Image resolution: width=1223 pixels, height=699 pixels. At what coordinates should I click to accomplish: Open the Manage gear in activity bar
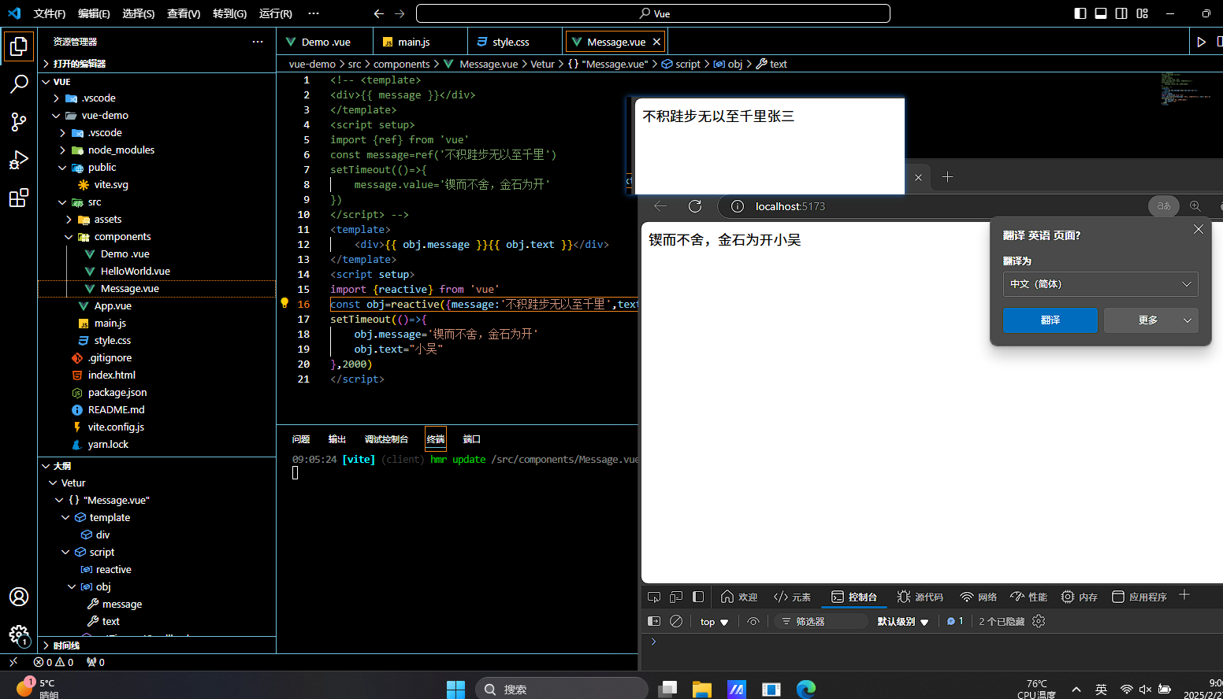pyautogui.click(x=19, y=634)
